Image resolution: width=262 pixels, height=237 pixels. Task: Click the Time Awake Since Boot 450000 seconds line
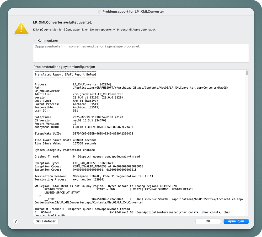[65, 140]
